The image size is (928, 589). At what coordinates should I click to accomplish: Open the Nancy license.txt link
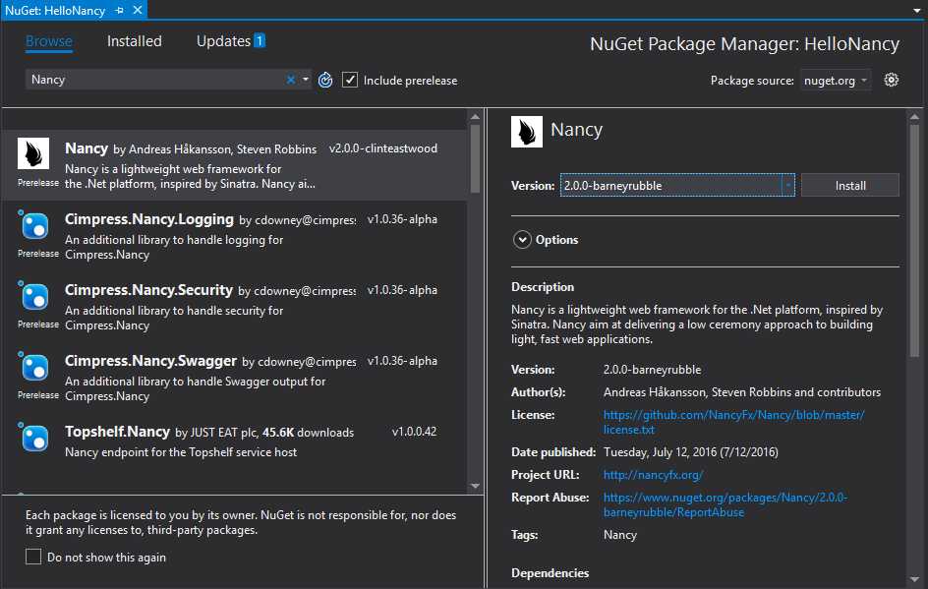pyautogui.click(x=734, y=422)
